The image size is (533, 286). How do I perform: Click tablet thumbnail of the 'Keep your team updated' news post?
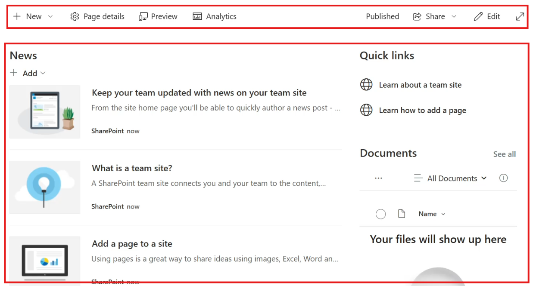point(45,112)
